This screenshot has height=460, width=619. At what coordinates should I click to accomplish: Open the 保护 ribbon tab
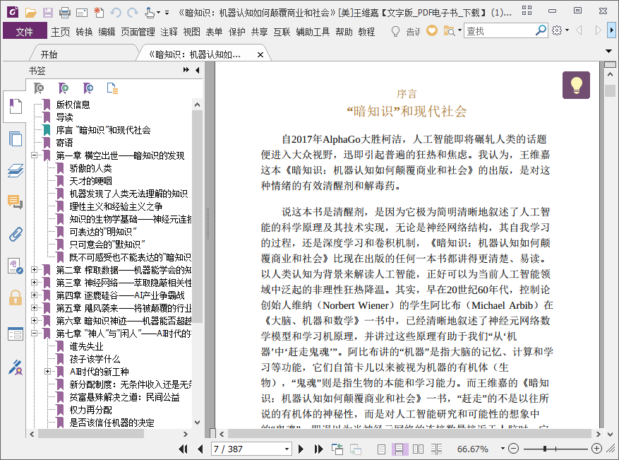click(237, 32)
